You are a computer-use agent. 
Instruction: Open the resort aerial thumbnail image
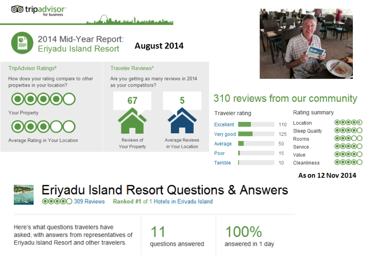click(x=24, y=195)
